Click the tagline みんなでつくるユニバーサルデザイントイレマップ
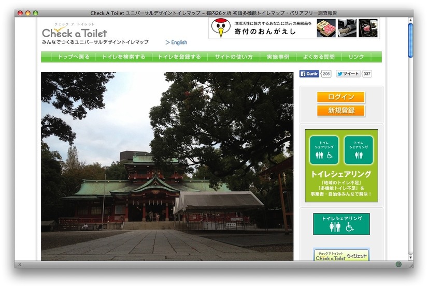428x288 pixels. pyautogui.click(x=95, y=42)
